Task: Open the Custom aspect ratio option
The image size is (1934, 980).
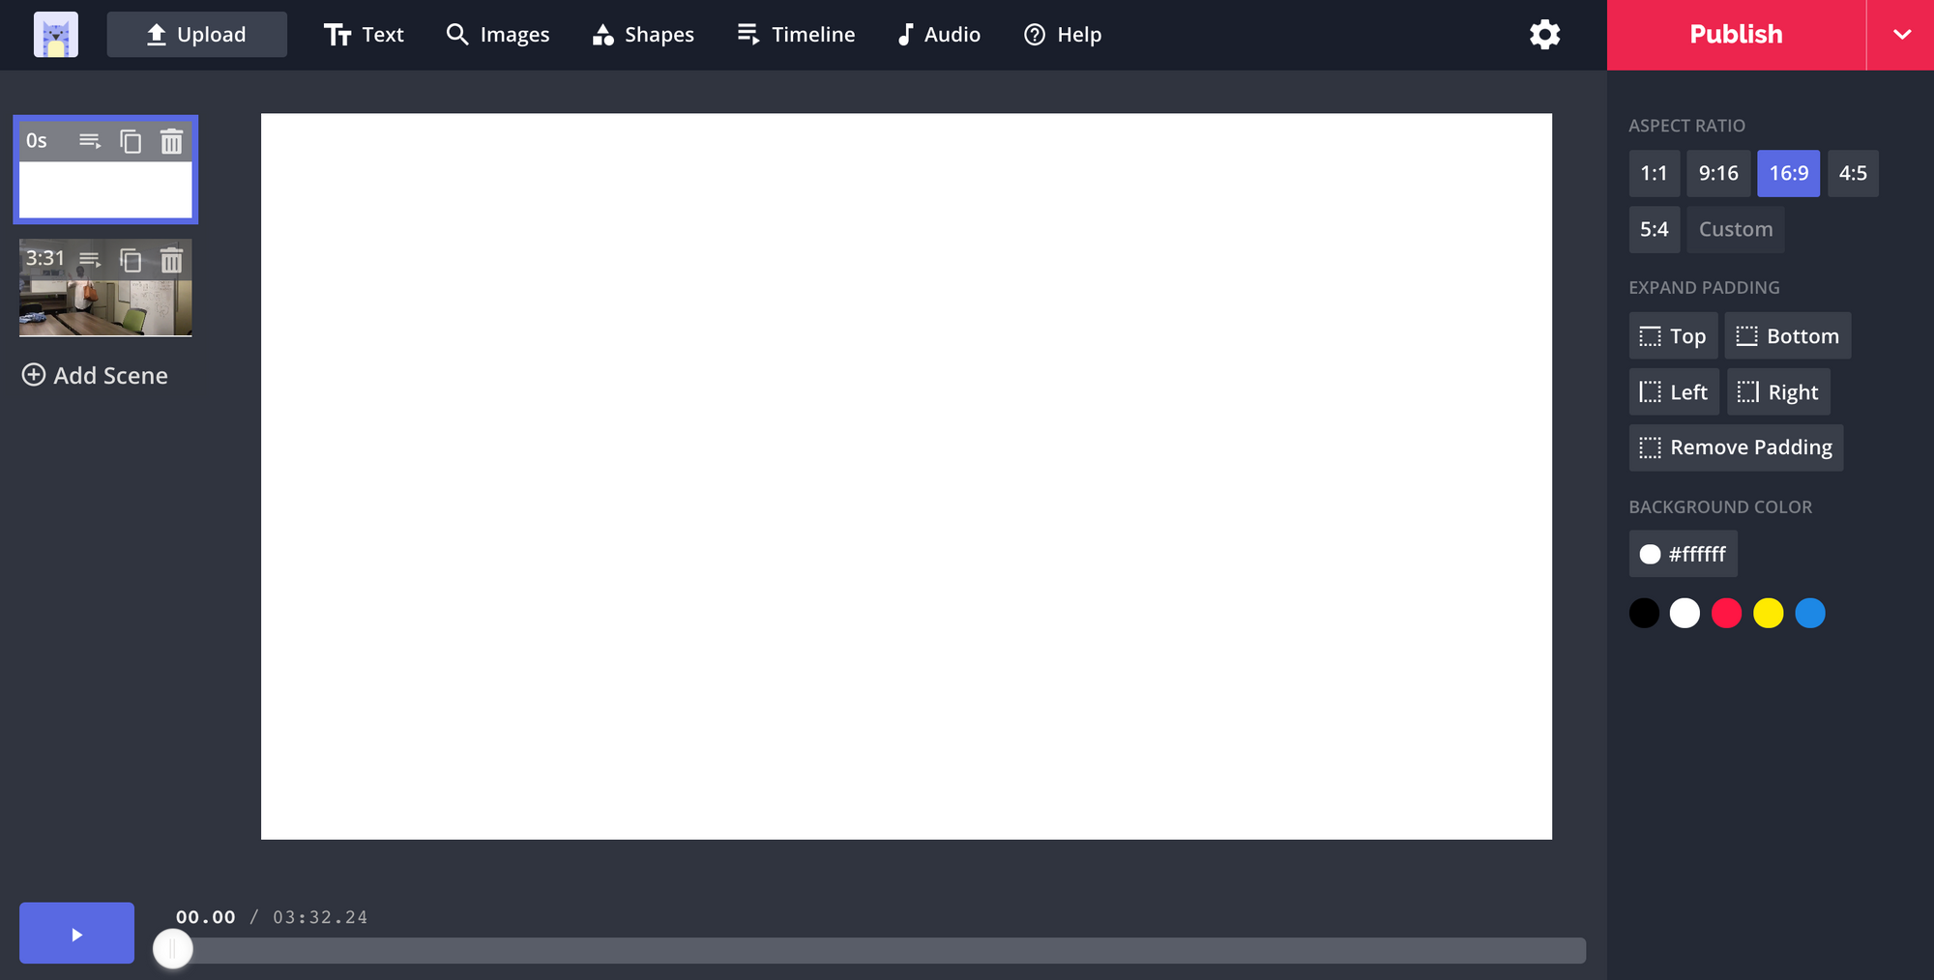Action: pos(1735,229)
